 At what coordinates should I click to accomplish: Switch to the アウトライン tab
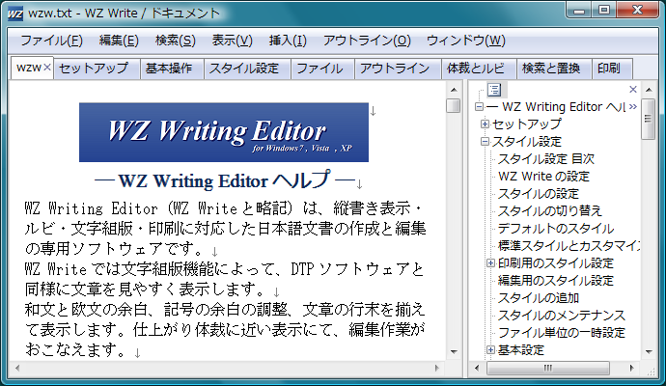pyautogui.click(x=398, y=69)
